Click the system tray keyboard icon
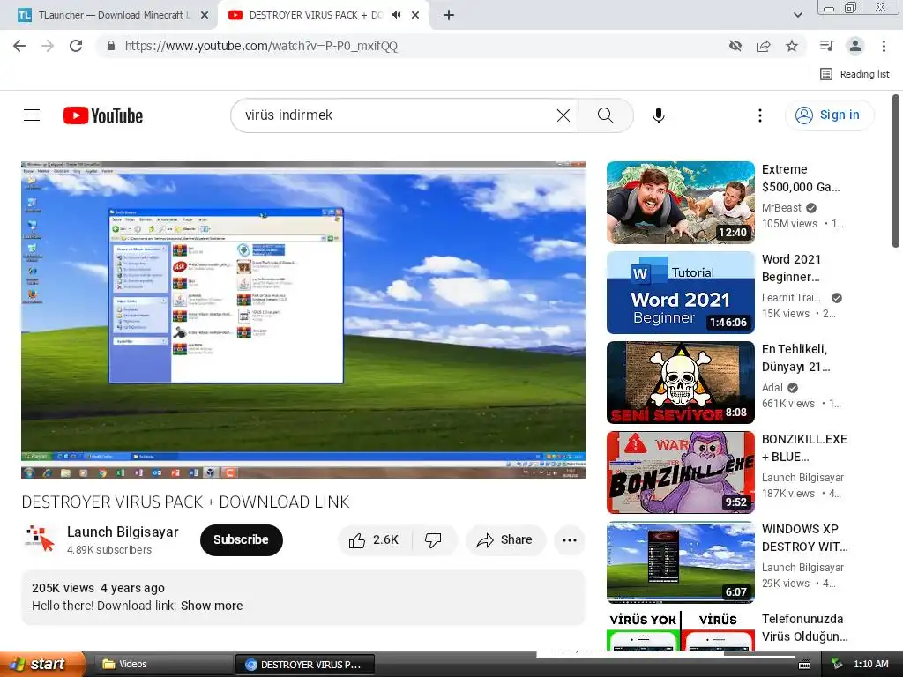The image size is (903, 677). coord(804,665)
